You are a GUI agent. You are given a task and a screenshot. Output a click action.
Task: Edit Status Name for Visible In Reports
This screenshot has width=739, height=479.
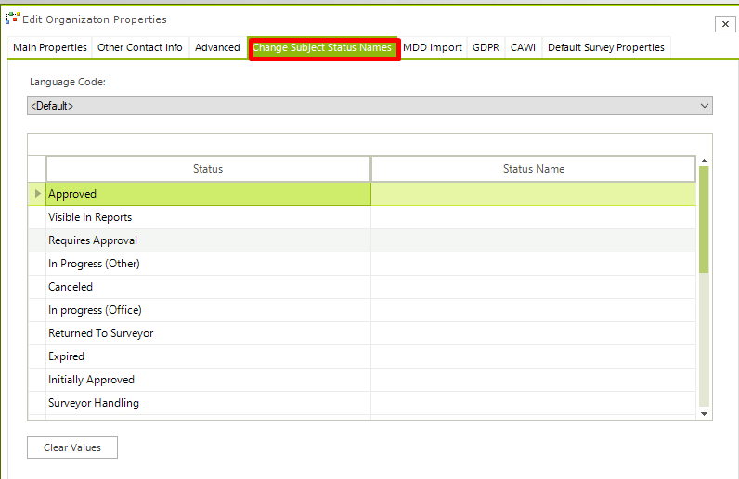[x=534, y=217]
